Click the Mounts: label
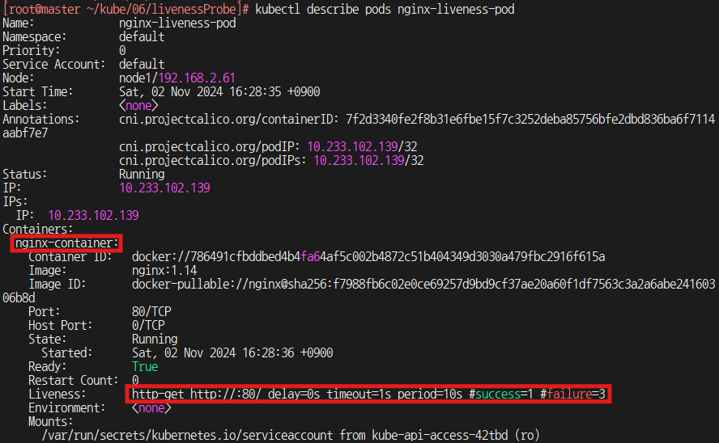Image resolution: width=719 pixels, height=443 pixels. (50, 421)
